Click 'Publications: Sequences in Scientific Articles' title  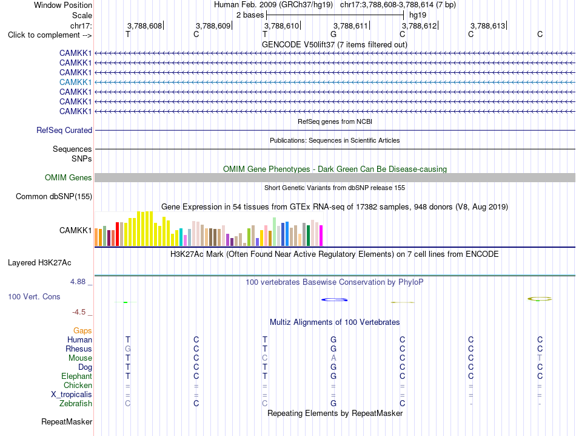tap(335, 140)
